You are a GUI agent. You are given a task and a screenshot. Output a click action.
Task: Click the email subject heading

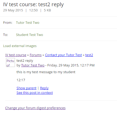[33, 4]
